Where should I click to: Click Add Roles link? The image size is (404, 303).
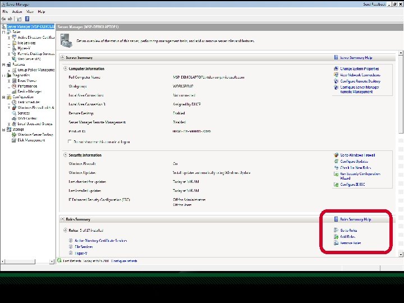(347, 237)
